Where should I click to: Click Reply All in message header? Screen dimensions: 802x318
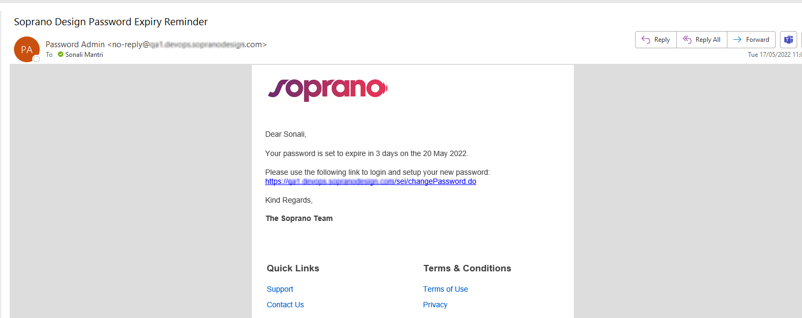click(x=702, y=40)
